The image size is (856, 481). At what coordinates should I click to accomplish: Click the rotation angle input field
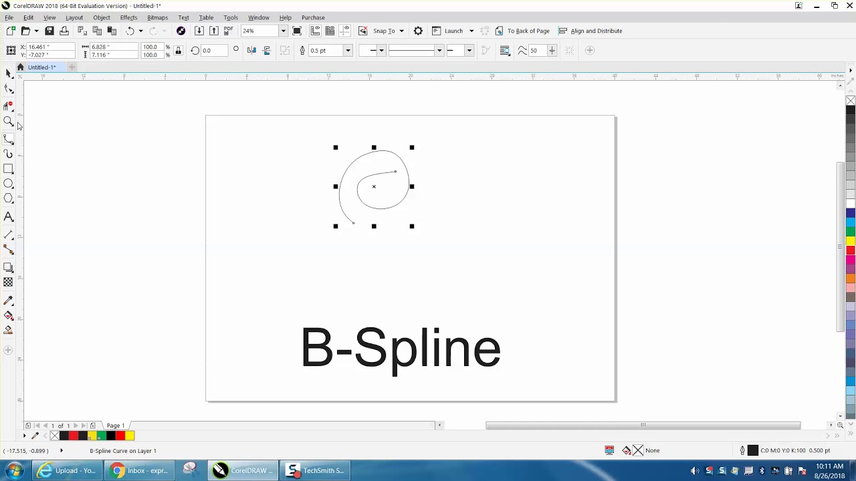pos(215,51)
